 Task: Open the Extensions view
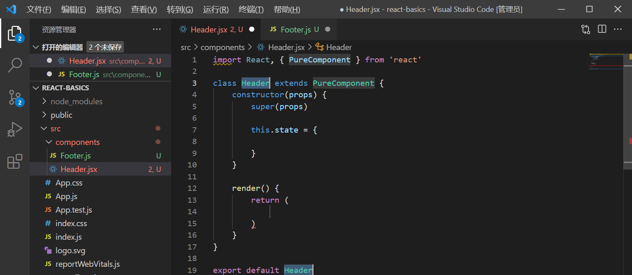pyautogui.click(x=15, y=161)
